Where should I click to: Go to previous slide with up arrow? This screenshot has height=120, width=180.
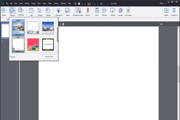coord(85,4)
